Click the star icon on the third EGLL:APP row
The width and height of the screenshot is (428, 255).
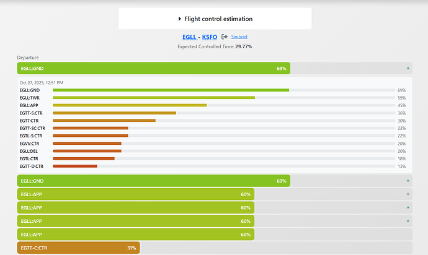(408, 221)
